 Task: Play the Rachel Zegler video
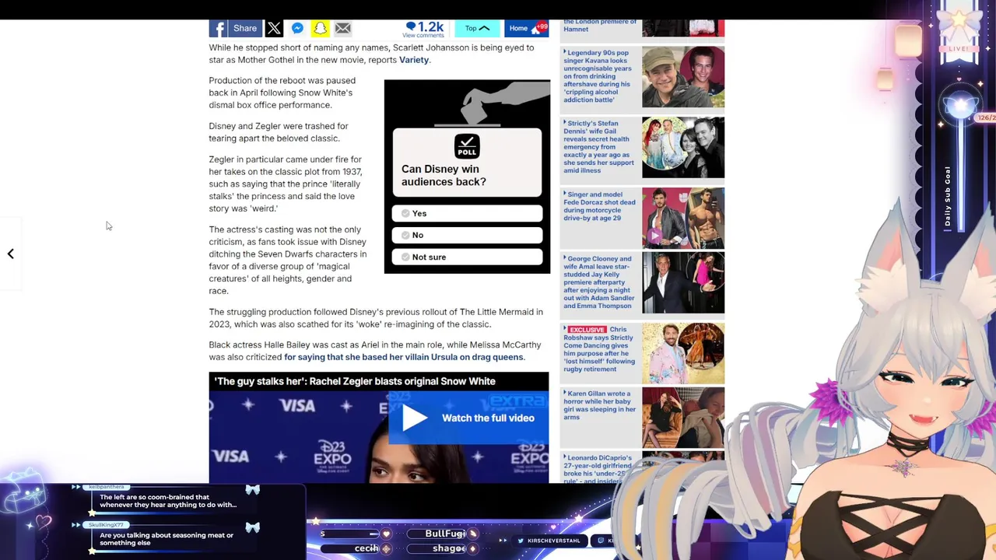point(415,418)
